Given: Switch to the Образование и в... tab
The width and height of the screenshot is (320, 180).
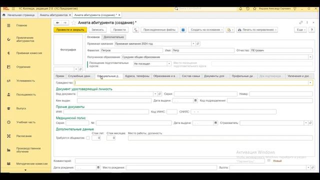Looking at the screenshot, I should click(165, 76).
